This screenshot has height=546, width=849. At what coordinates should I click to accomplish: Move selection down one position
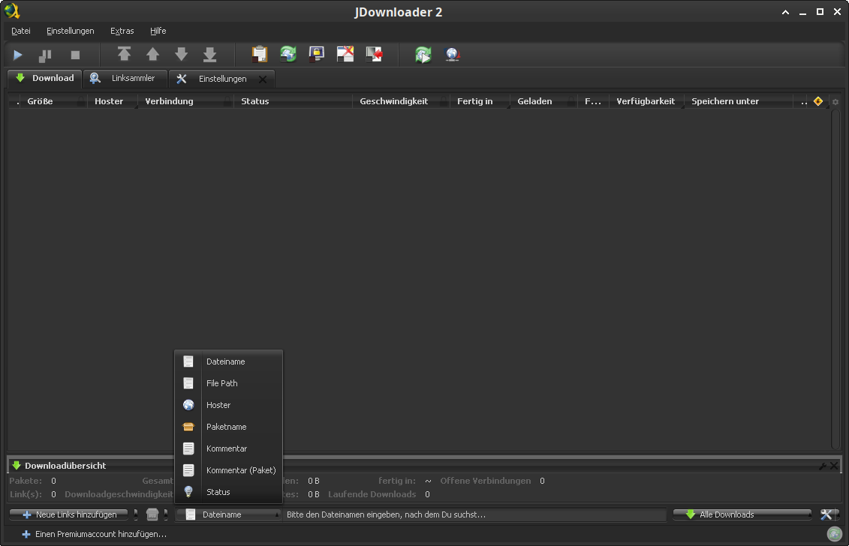(x=182, y=54)
